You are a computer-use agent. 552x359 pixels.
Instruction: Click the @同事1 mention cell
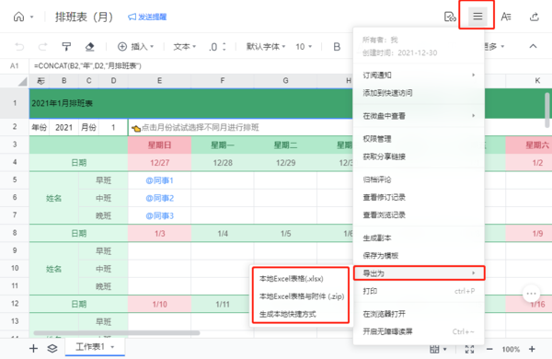click(159, 180)
